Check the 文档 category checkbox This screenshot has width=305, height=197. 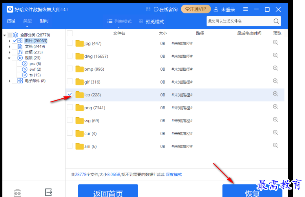click(15, 46)
